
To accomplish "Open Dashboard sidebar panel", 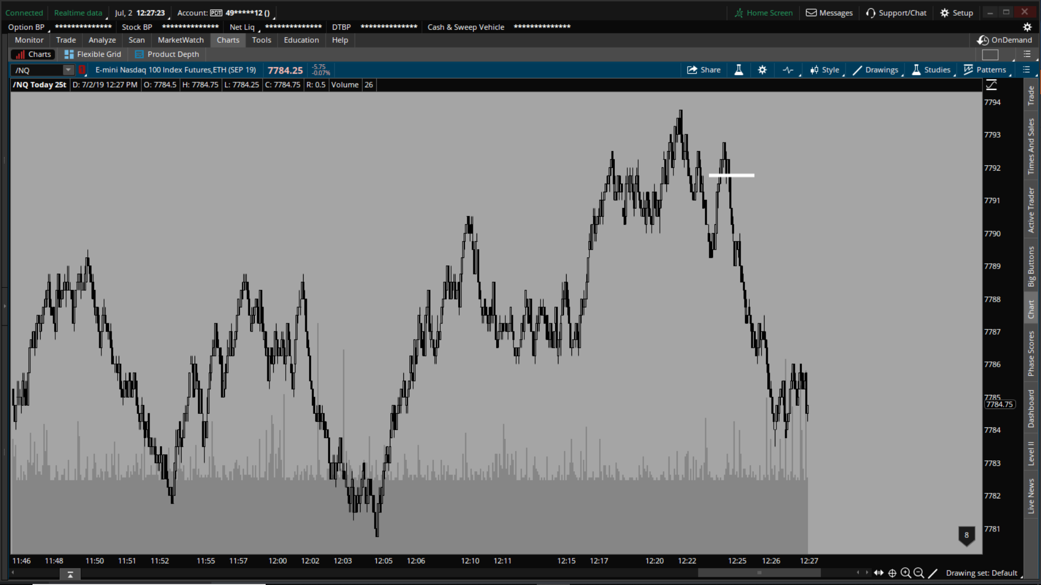I will pyautogui.click(x=1031, y=409).
